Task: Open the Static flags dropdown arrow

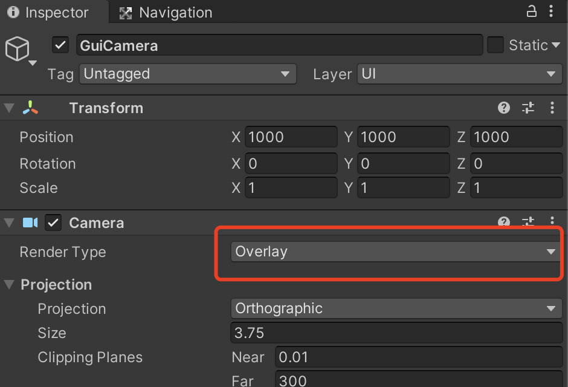Action: [x=556, y=45]
